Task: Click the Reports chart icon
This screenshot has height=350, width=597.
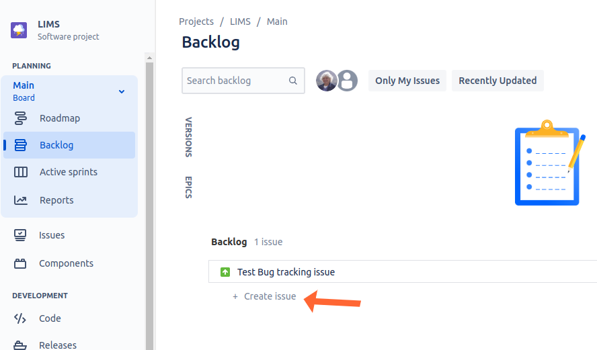Action: click(21, 200)
